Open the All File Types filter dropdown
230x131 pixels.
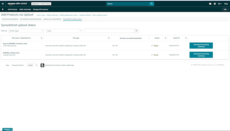(26, 31)
